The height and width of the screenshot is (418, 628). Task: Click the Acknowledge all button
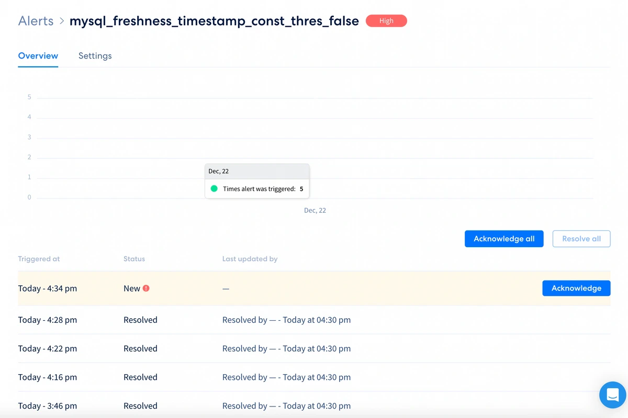point(503,239)
